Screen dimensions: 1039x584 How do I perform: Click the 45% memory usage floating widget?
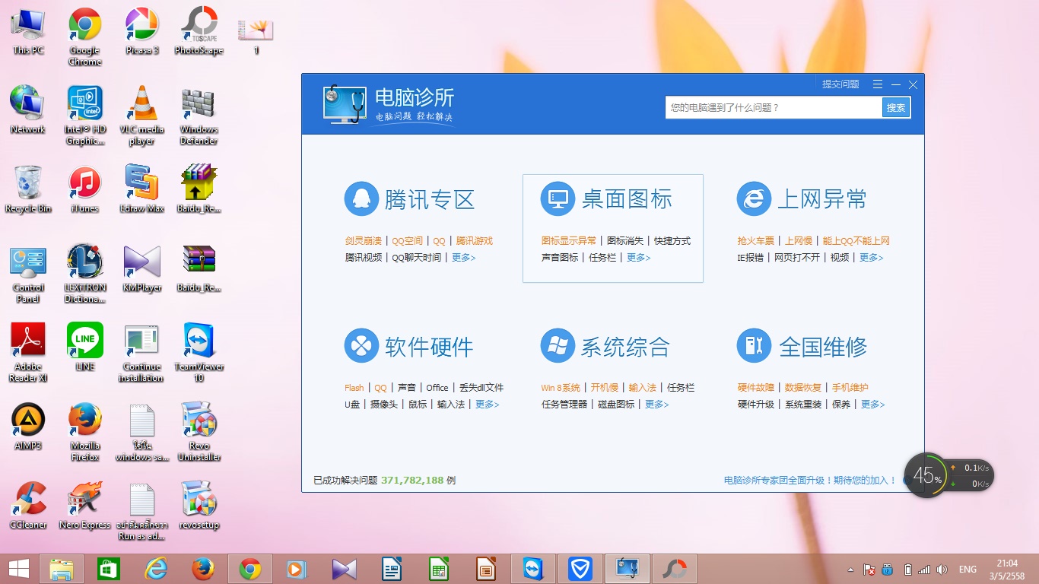pos(926,476)
